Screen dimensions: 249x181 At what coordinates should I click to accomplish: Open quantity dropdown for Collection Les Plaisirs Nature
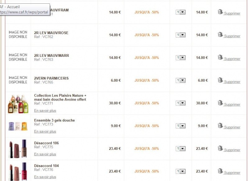click(181, 103)
